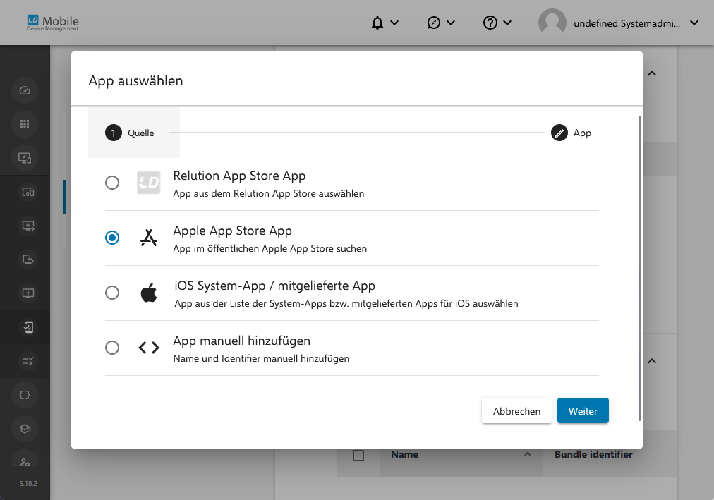Viewport: 714px width, 500px height.
Task: Open the notifications bell menu
Action: click(x=377, y=23)
